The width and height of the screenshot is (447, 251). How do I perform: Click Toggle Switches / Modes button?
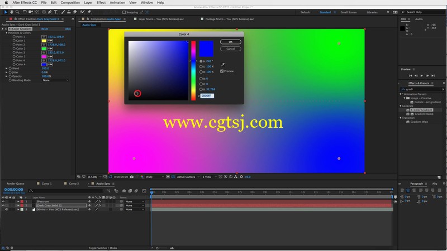coord(103,248)
